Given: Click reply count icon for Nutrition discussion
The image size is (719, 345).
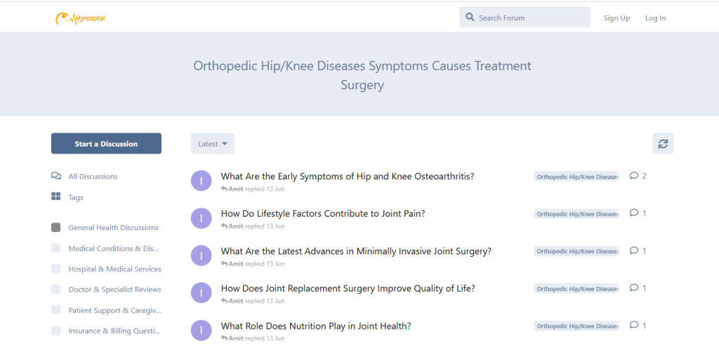Looking at the screenshot, I should point(634,325).
